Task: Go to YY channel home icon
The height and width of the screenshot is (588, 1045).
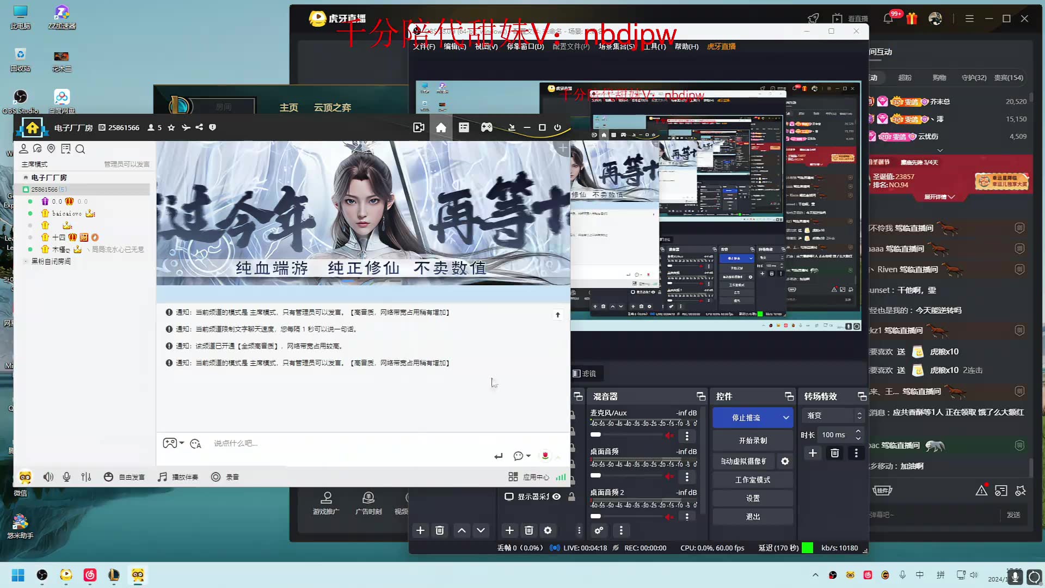Action: pyautogui.click(x=441, y=127)
